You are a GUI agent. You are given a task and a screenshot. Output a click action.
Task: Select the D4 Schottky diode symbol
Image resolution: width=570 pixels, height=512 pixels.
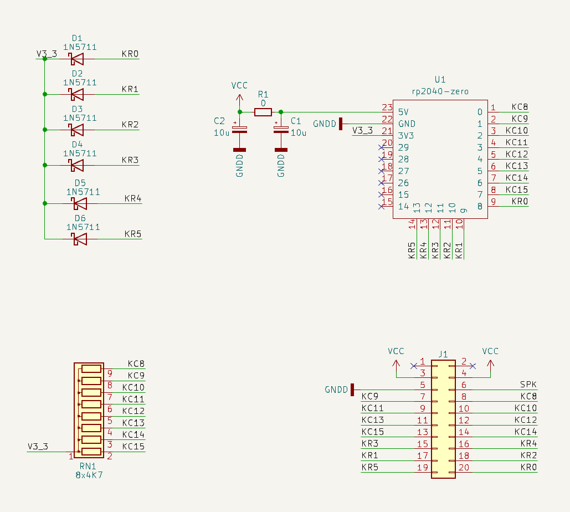(x=77, y=165)
